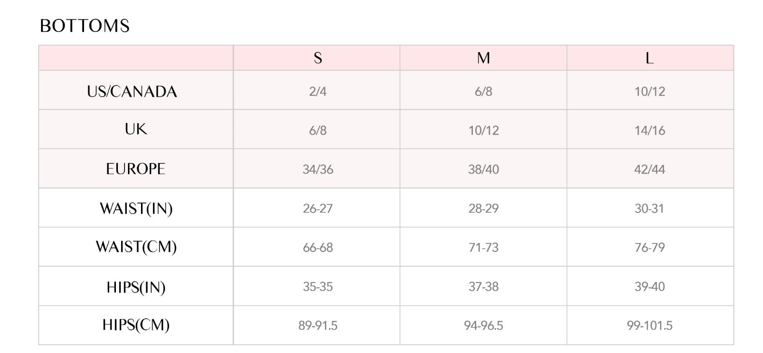
Task: Select the S size column header
Action: pos(317,58)
